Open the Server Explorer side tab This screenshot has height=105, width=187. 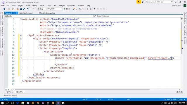[2, 43]
